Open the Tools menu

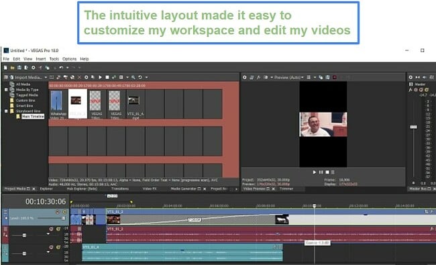[54, 59]
